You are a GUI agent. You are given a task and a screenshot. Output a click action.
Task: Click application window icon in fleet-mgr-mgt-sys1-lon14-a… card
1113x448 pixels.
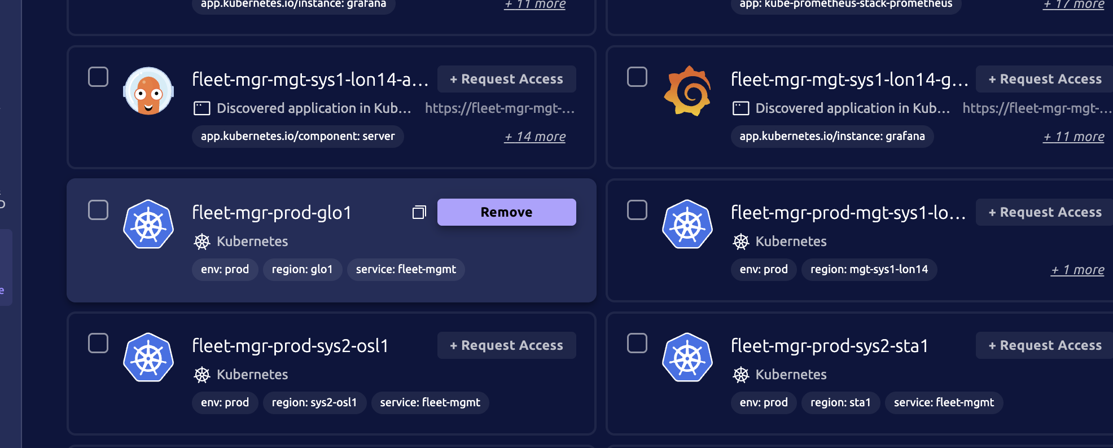coord(202,108)
